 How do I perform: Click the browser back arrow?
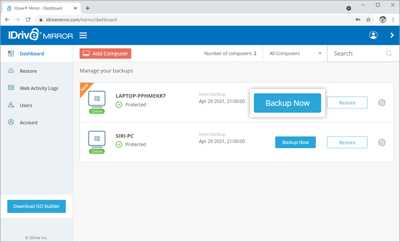click(7, 19)
